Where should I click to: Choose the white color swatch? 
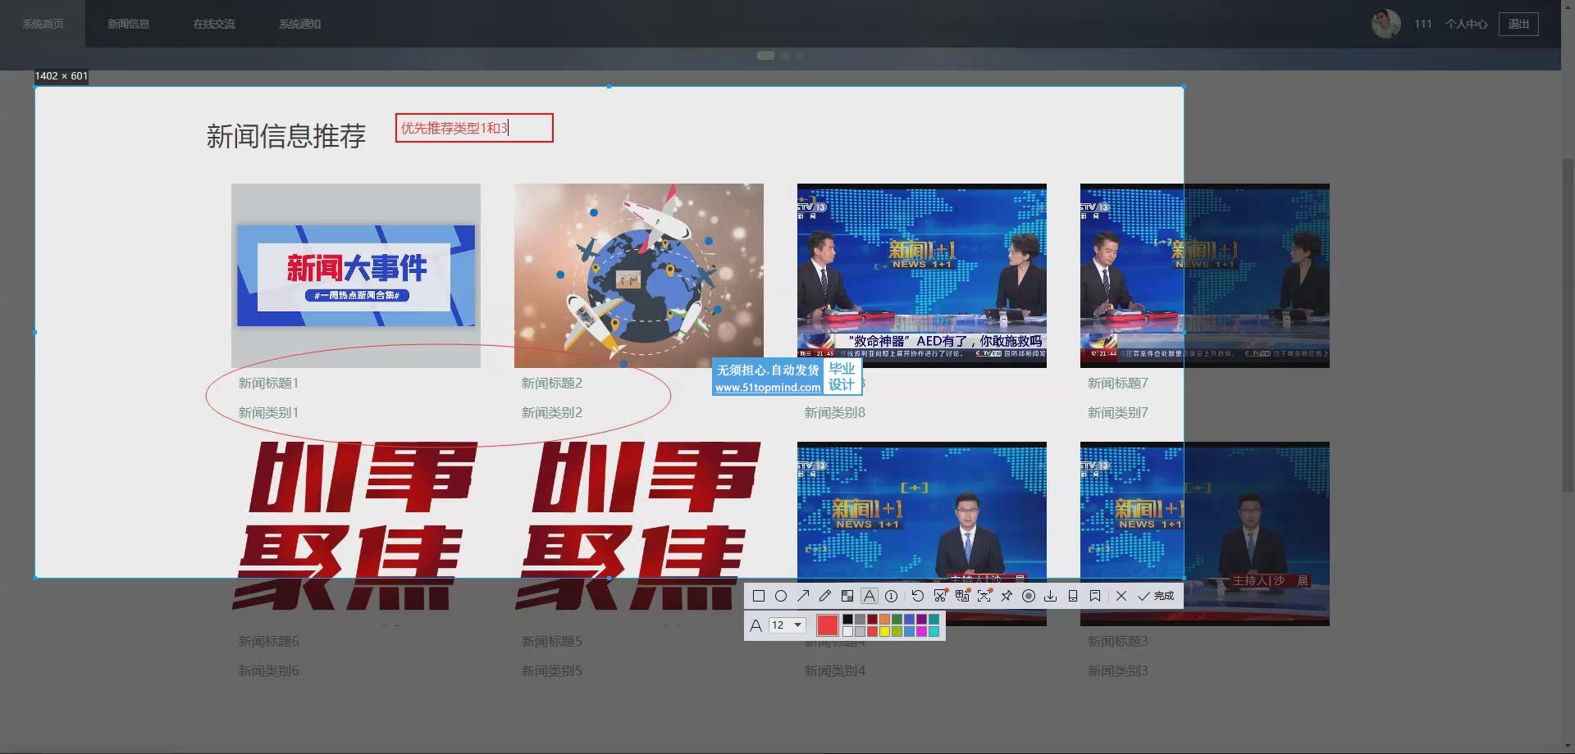(x=847, y=631)
